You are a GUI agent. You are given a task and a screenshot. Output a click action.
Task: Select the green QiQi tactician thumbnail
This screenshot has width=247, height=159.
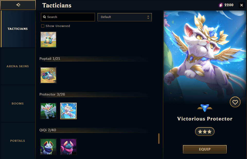tap(48, 147)
